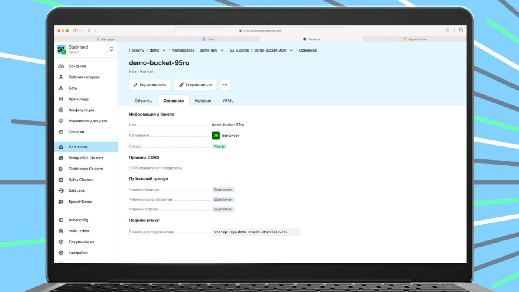519x292 pixels.
Task: Open Kubeconfig using its icon
Action: coord(61,220)
